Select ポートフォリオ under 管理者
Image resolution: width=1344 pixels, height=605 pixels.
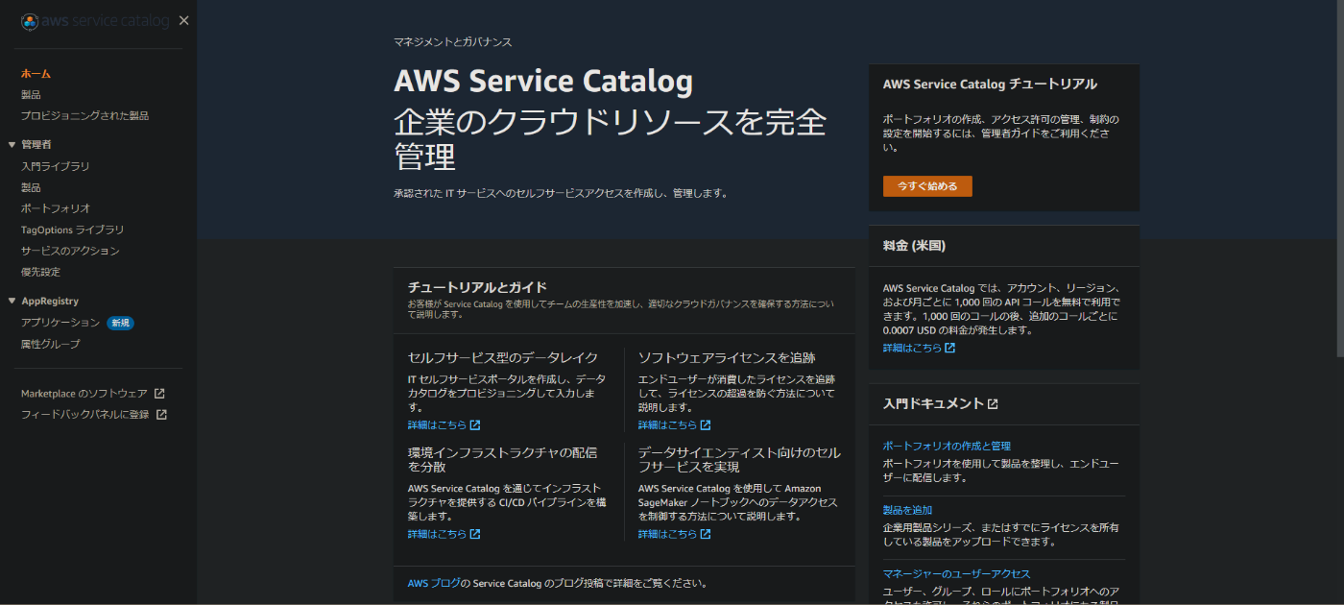pyautogui.click(x=56, y=208)
